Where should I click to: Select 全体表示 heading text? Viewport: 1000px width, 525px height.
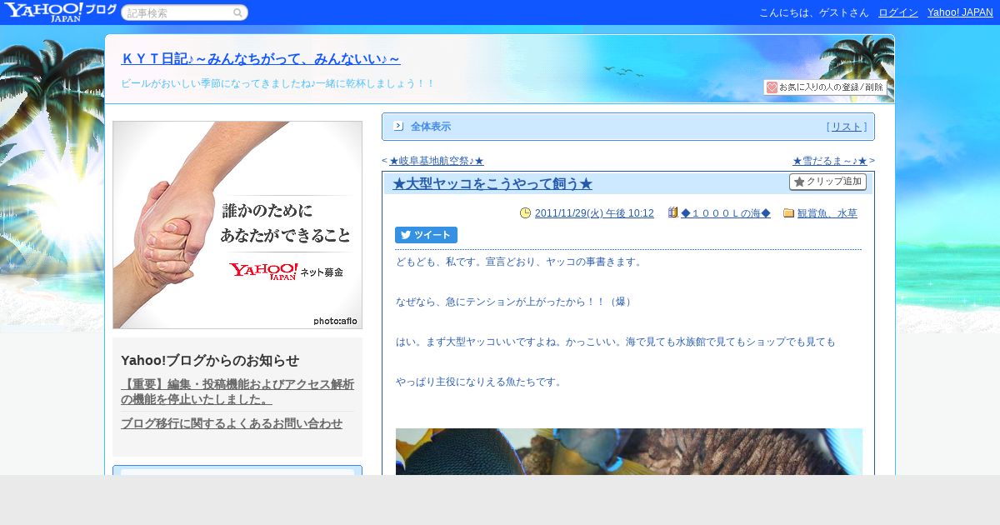(431, 127)
